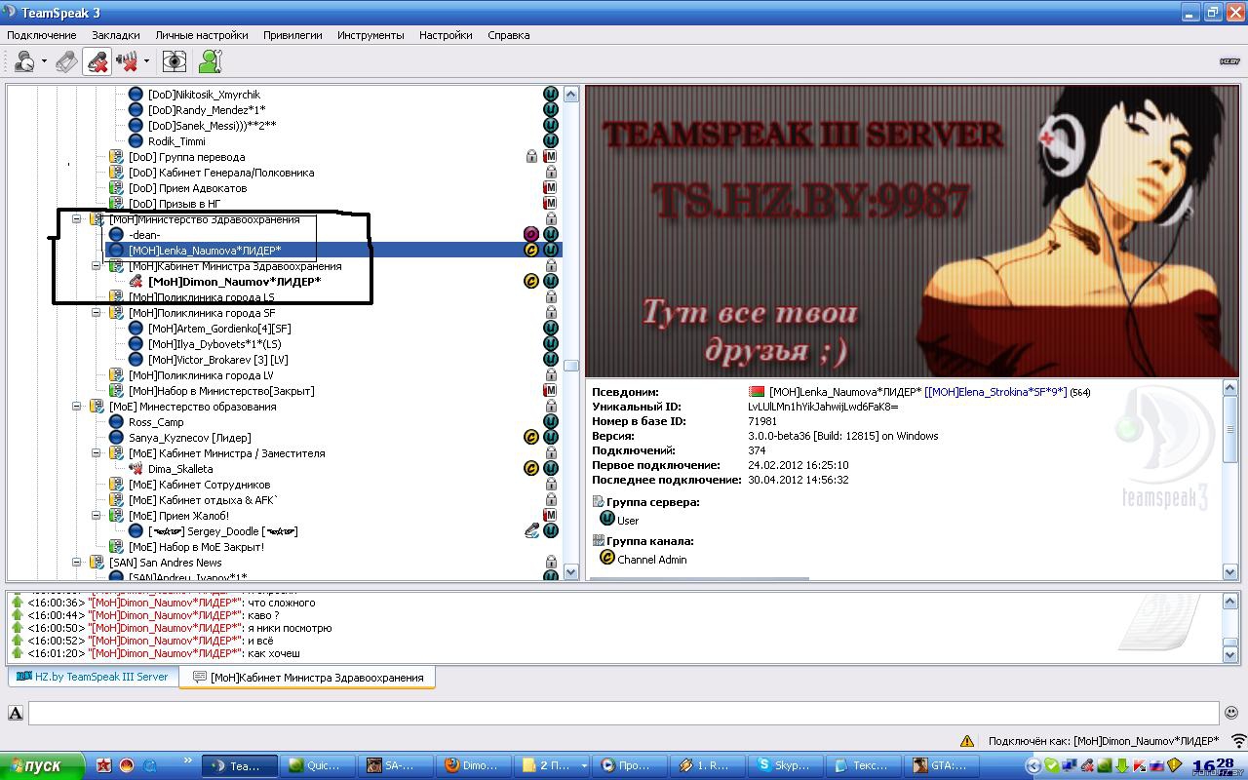Screen dimensions: 1248x780
Task: Click the connection quality icon in status bar
Action: coord(1238,741)
